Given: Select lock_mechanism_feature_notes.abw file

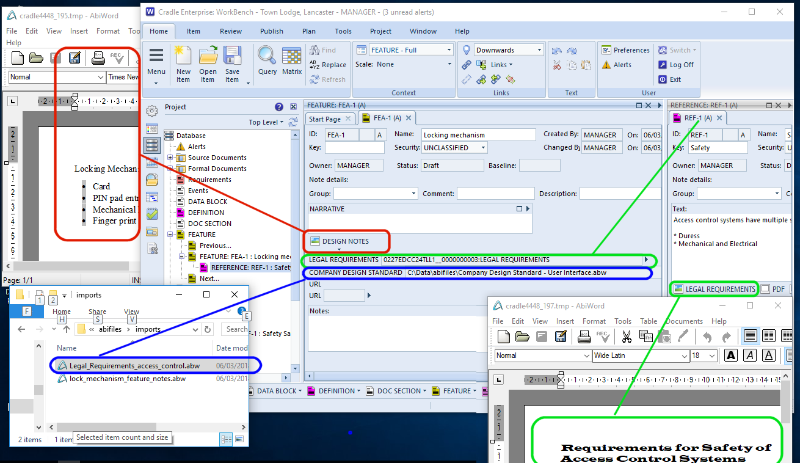Looking at the screenshot, I should click(127, 379).
